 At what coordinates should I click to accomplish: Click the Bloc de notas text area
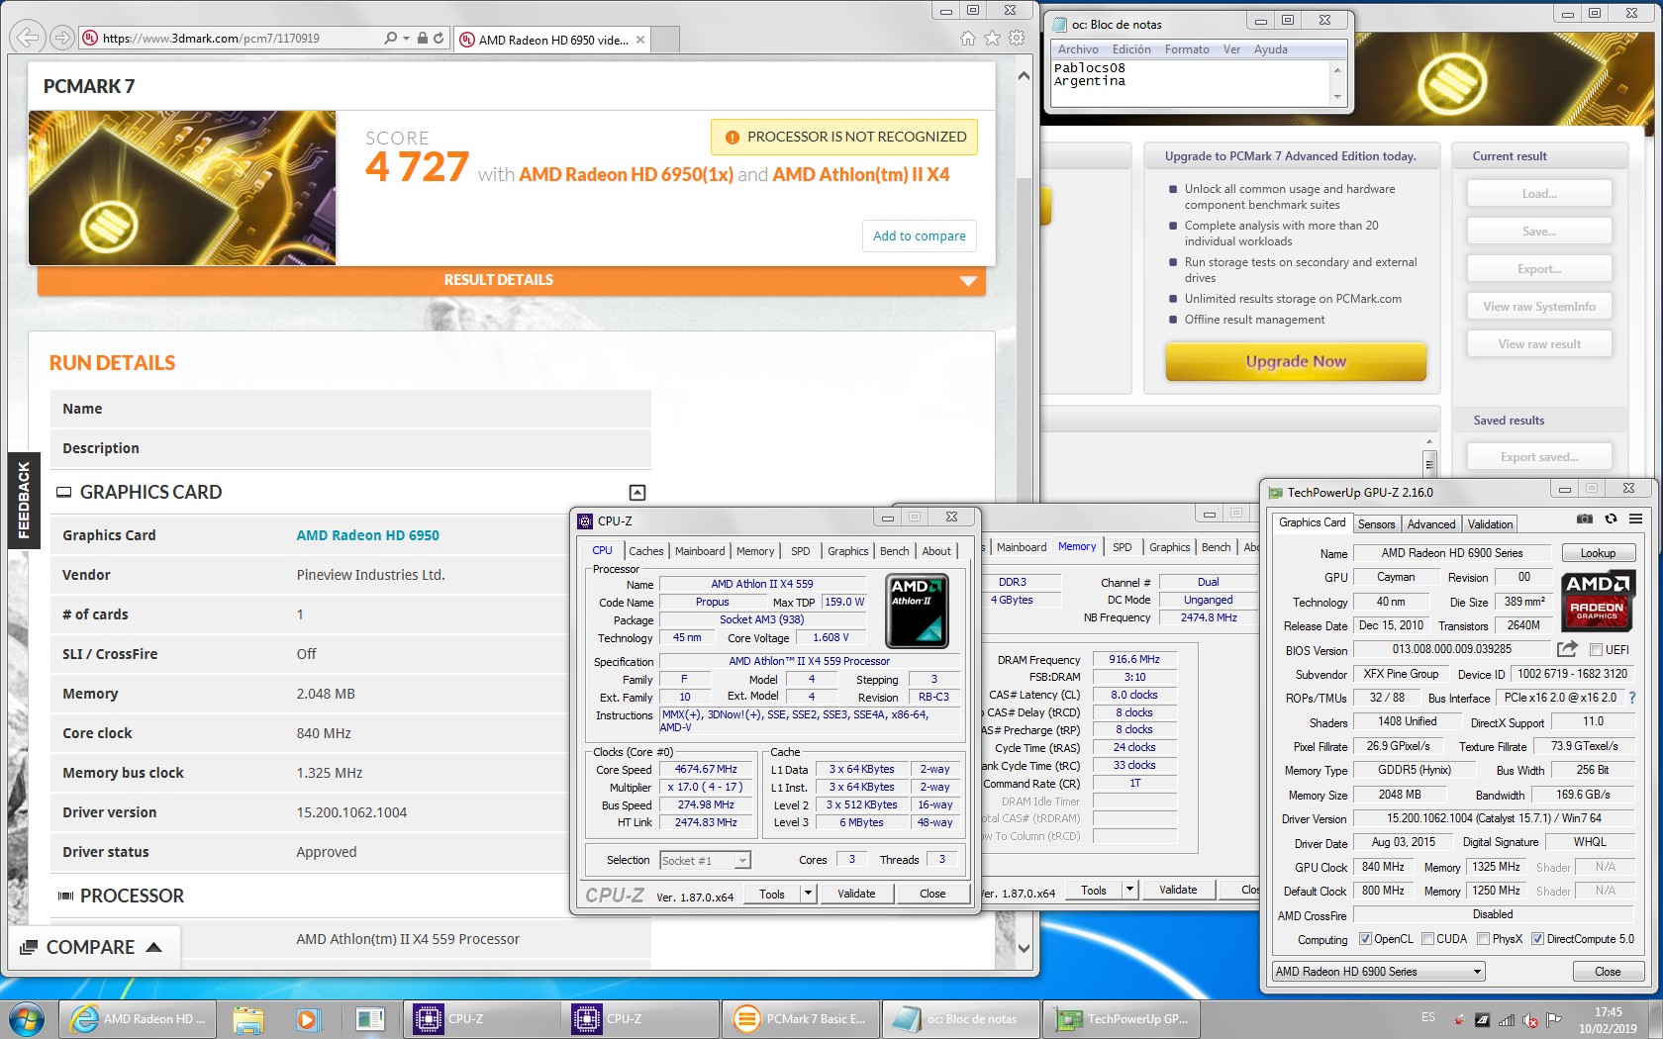point(1192,83)
